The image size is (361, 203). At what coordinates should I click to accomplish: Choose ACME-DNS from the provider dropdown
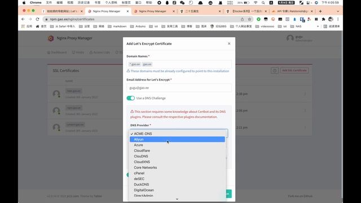pos(177,134)
